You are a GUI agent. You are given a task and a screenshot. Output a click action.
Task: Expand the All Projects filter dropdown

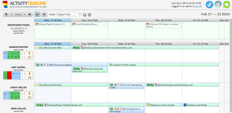(19, 28)
